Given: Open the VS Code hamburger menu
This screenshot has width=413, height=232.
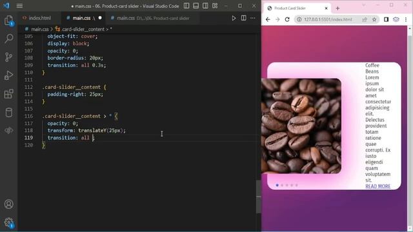Looking at the screenshot, I should (19, 6).
